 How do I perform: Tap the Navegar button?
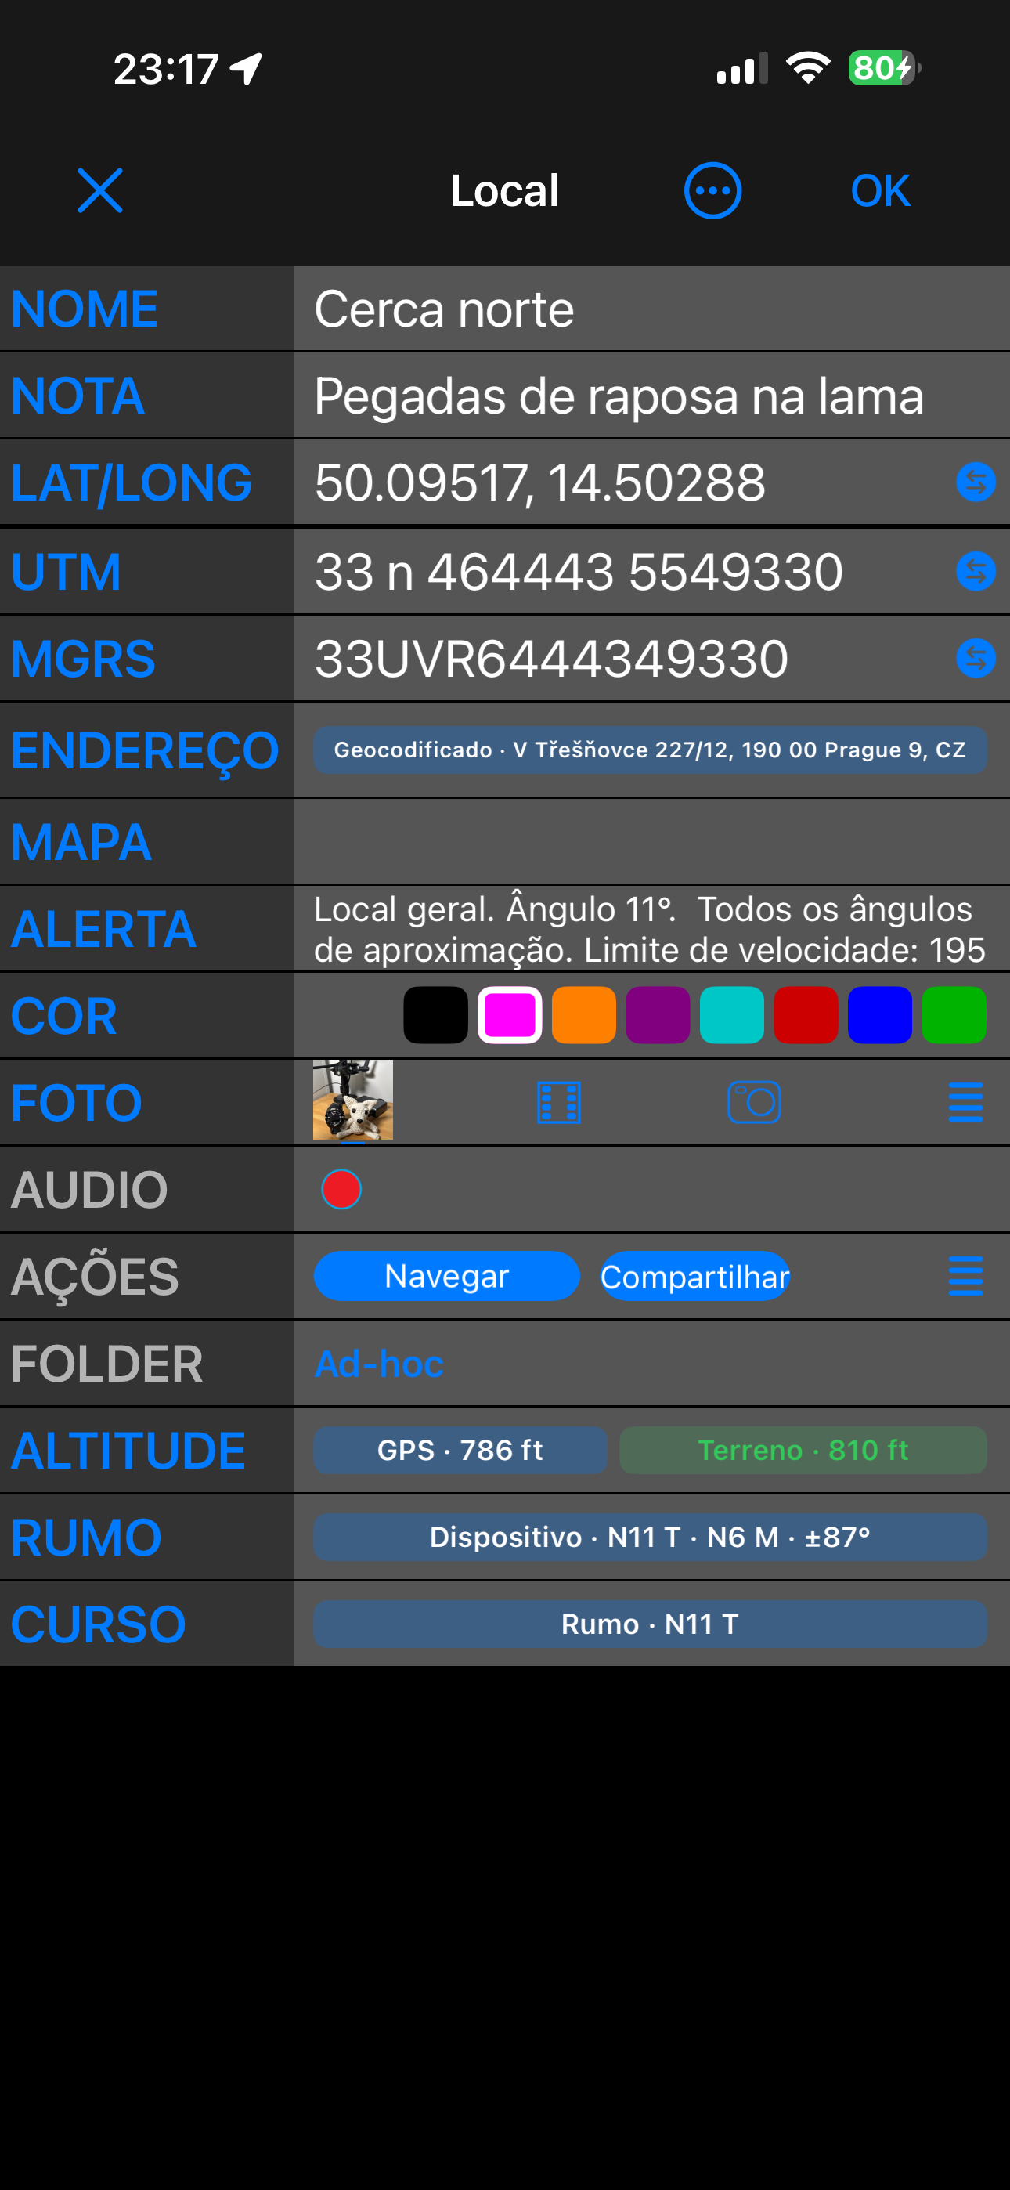[x=446, y=1276]
